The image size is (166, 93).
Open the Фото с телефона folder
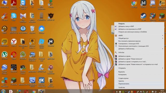32,18
